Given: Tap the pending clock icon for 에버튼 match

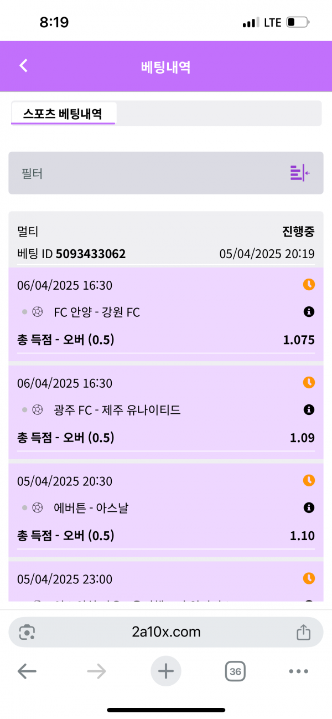Looking at the screenshot, I should [x=309, y=480].
